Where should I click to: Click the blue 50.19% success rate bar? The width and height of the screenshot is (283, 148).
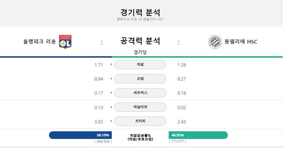80,135
